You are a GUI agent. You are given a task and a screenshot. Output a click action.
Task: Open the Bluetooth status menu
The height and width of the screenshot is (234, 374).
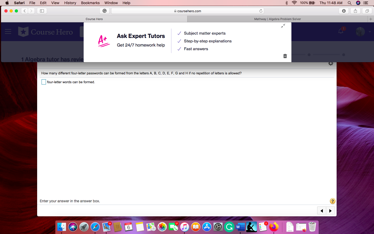(286, 3)
